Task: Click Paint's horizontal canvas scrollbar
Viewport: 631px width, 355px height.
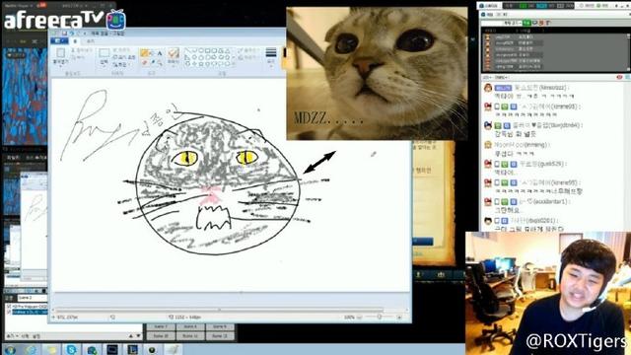Action: [219, 310]
